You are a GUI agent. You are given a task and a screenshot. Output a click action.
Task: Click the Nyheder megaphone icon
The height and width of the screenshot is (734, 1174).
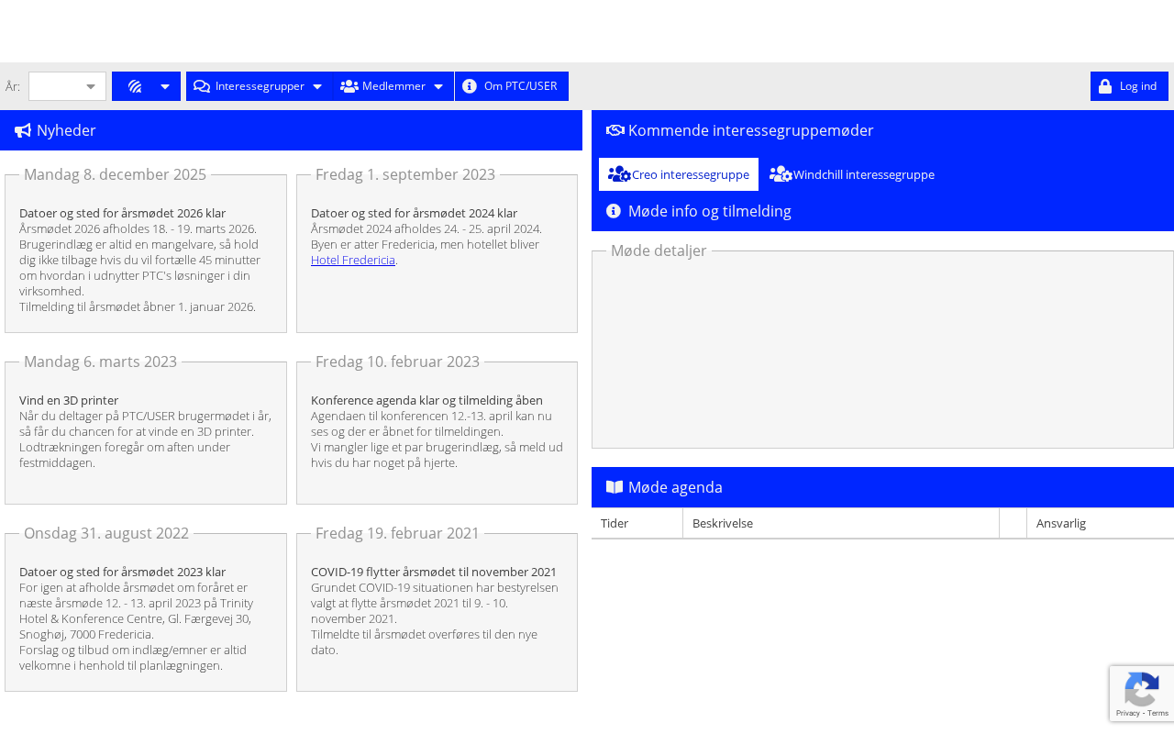tap(23, 130)
